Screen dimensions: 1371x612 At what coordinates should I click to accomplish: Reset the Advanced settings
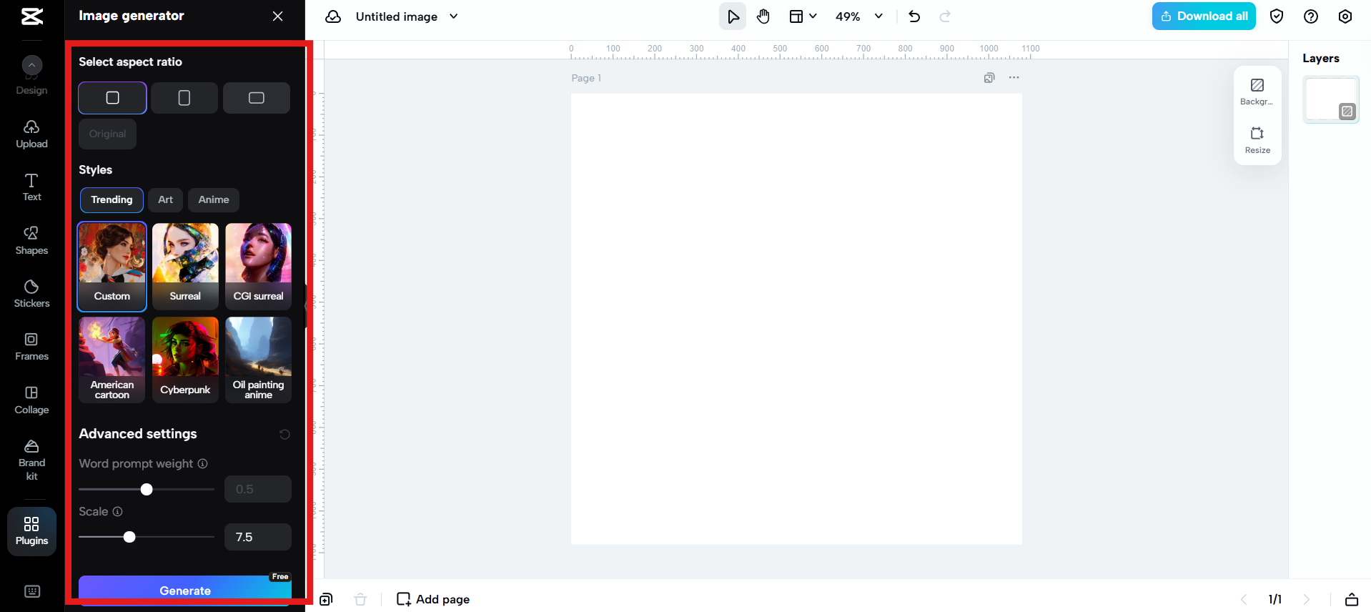coord(284,434)
